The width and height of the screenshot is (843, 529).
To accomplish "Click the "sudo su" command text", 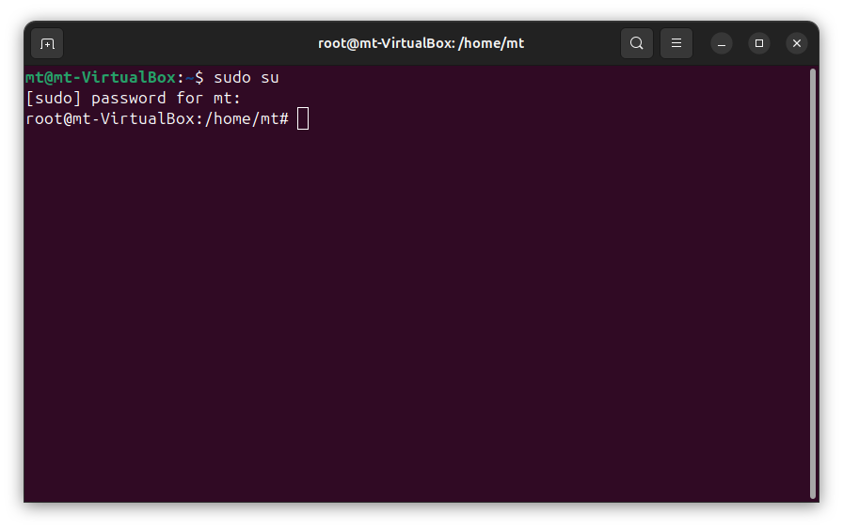I will click(247, 77).
